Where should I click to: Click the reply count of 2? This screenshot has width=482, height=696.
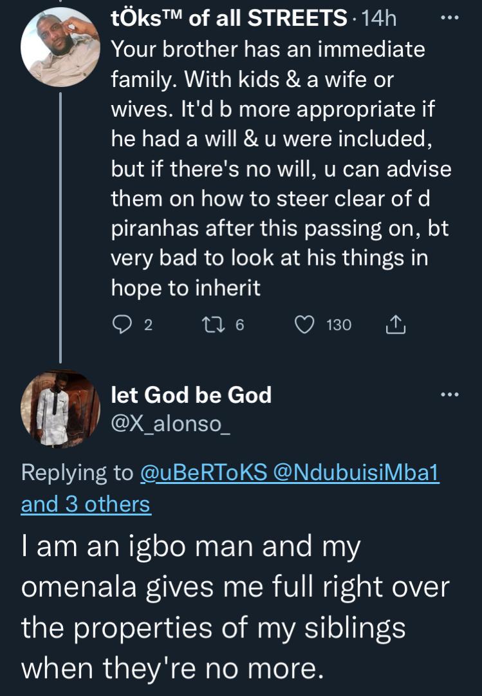148,325
